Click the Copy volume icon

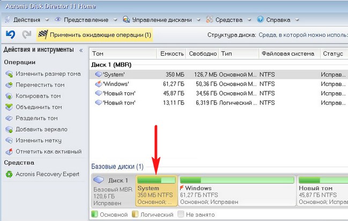[9, 96]
